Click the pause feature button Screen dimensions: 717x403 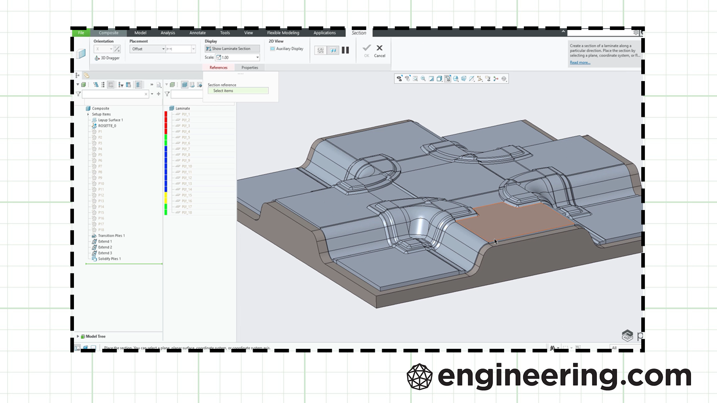coord(345,50)
